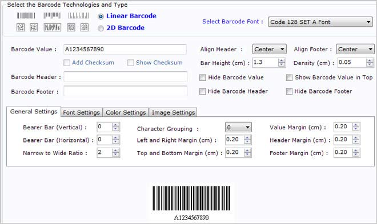Viewport: 377px width, 224px height.
Task: Open the Select Barcode Font dropdown
Action: coord(320,22)
